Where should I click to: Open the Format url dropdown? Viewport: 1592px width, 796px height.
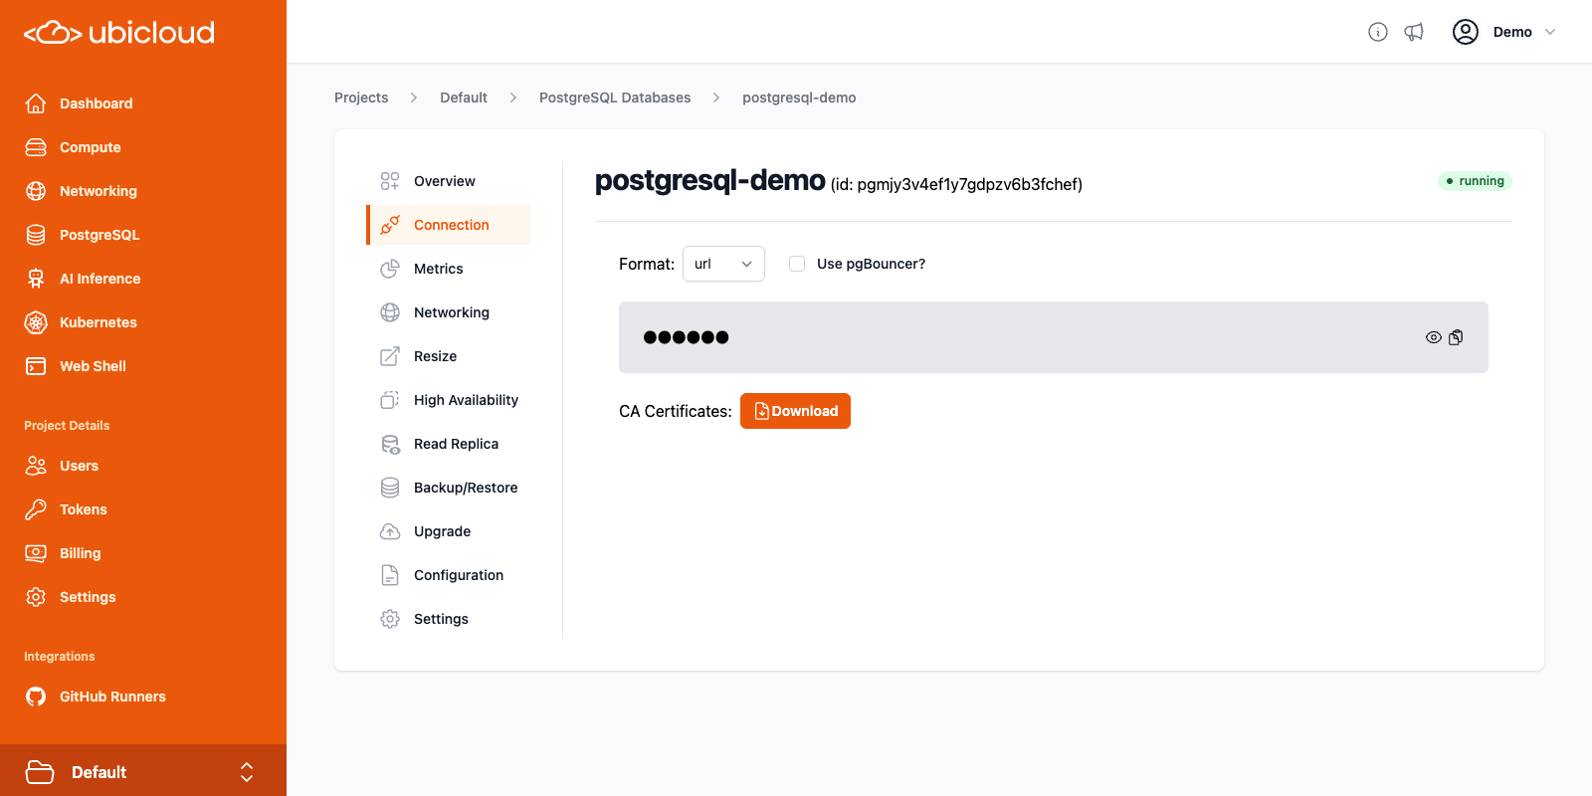[x=723, y=264]
